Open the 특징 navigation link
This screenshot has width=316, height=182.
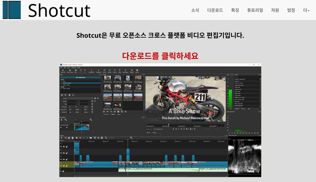pos(235,10)
